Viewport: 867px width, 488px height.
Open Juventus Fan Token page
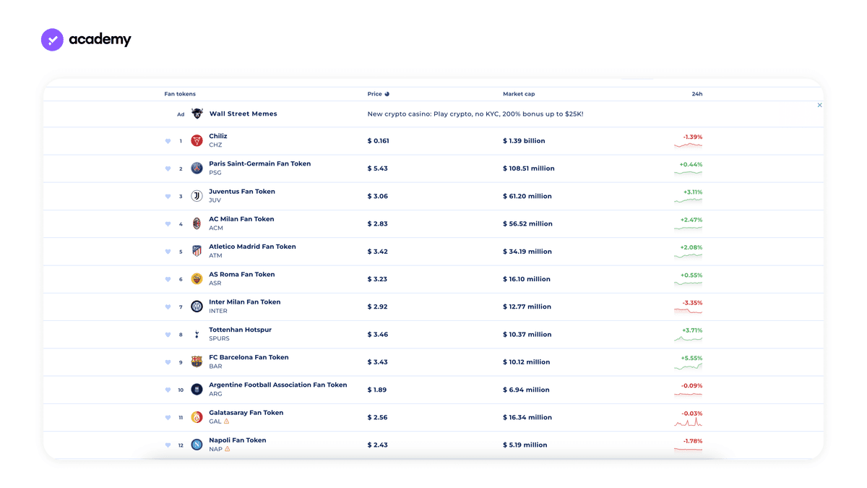[242, 192]
